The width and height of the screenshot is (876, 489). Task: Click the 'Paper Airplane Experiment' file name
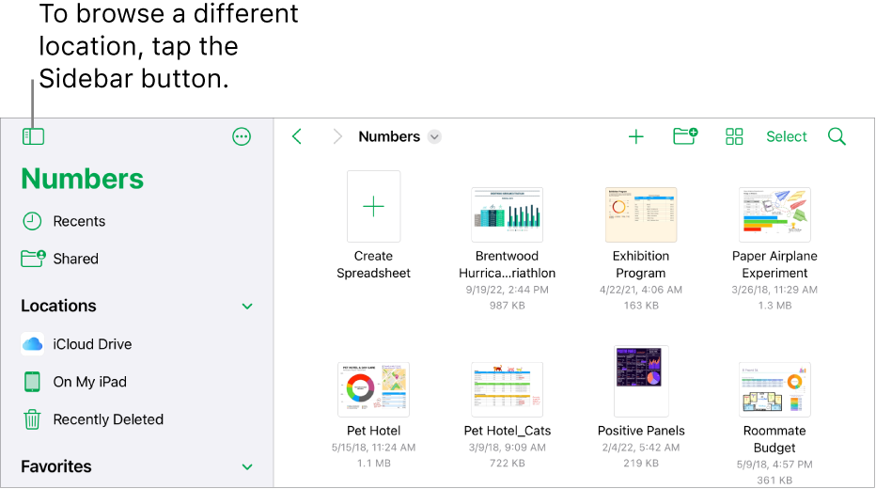point(774,264)
